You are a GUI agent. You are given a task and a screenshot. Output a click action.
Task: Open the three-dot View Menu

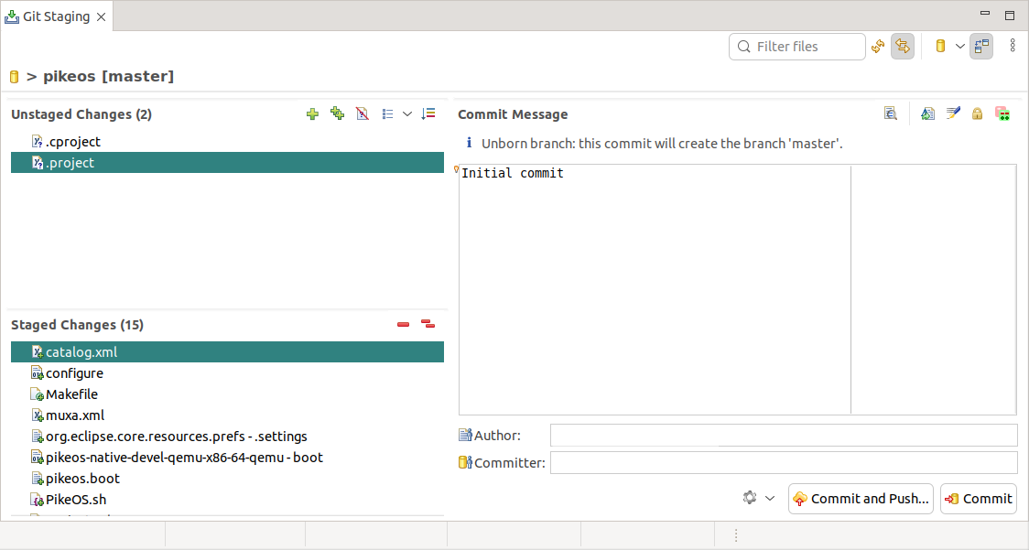point(1013,46)
